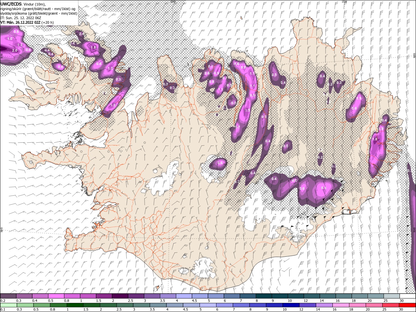Click the bright pink 0.5 swatch in purple legend row
Image resolution: width=416 pixels, height=312 pixels.
coord(56,296)
